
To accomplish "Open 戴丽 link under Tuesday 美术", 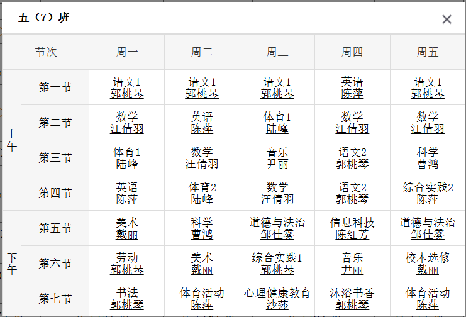I will [x=202, y=269].
